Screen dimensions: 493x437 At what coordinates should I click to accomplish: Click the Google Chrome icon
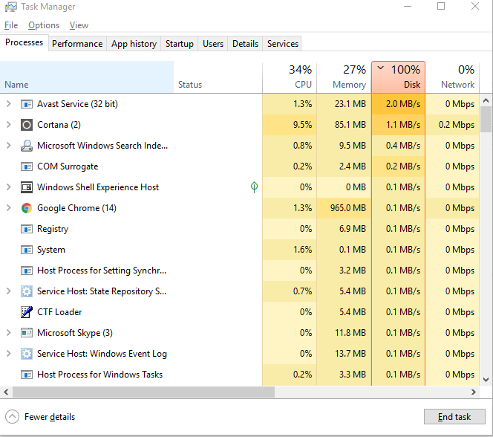[27, 208]
